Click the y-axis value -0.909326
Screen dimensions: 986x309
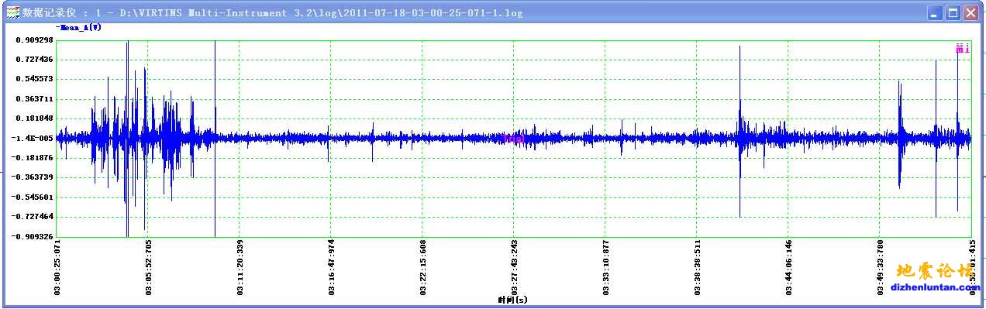pyautogui.click(x=33, y=236)
